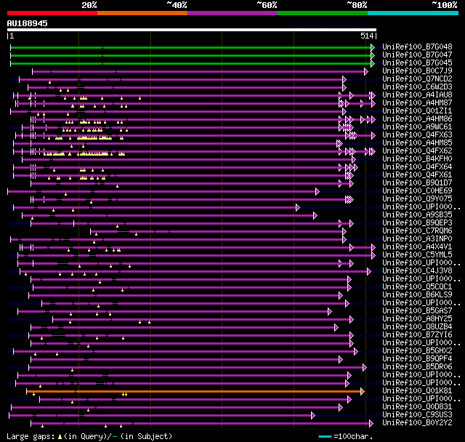This screenshot has width=465, height=442.
Task: Select the UniRef100_A3INP0 label
Action: point(417,239)
